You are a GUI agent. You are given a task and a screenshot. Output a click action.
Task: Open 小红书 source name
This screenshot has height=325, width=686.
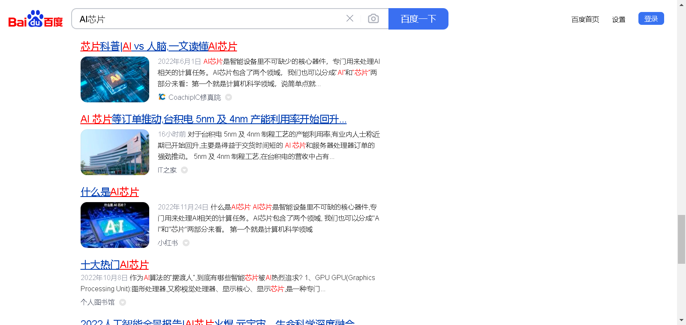click(x=168, y=243)
